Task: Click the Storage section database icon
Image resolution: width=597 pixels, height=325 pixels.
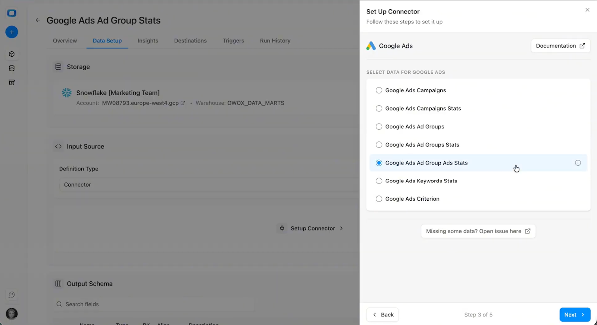Action: (x=58, y=67)
